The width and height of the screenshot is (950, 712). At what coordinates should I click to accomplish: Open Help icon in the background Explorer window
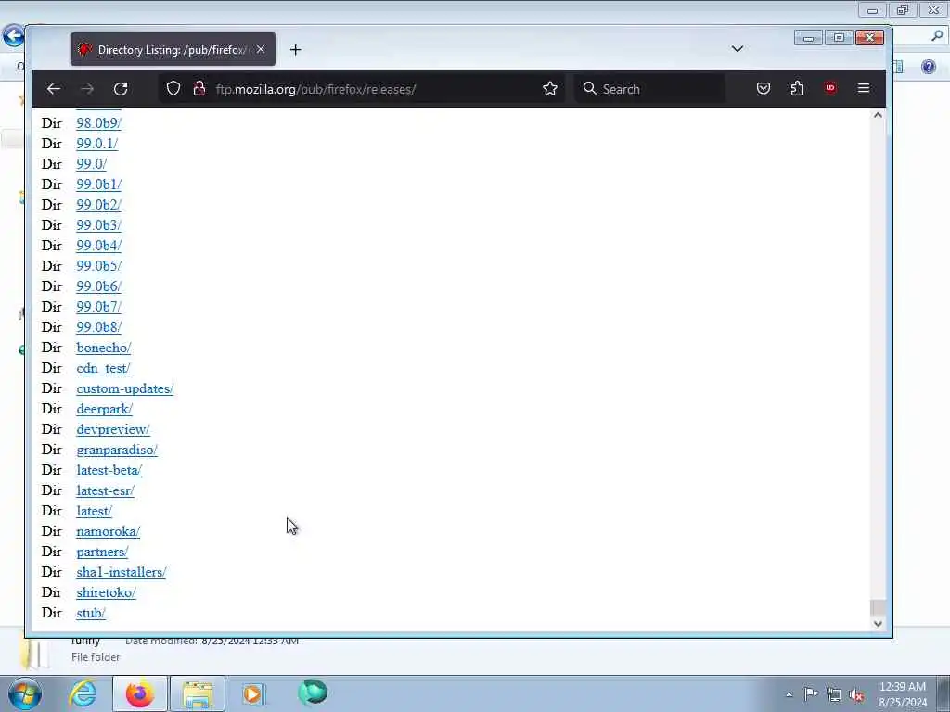(x=928, y=67)
